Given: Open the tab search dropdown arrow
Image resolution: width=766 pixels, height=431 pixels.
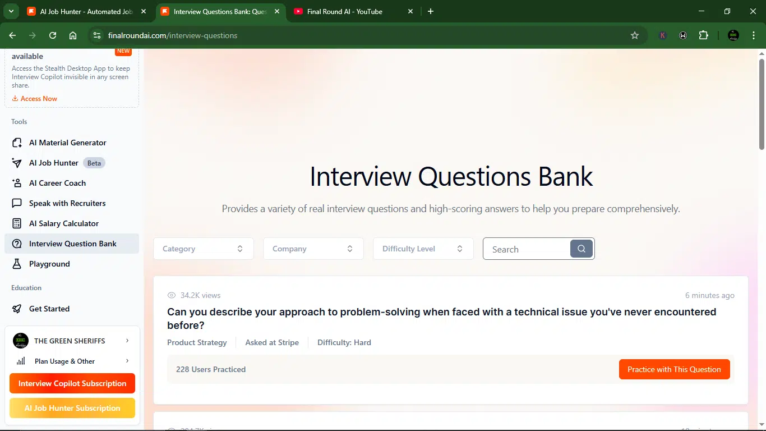Looking at the screenshot, I should (11, 11).
